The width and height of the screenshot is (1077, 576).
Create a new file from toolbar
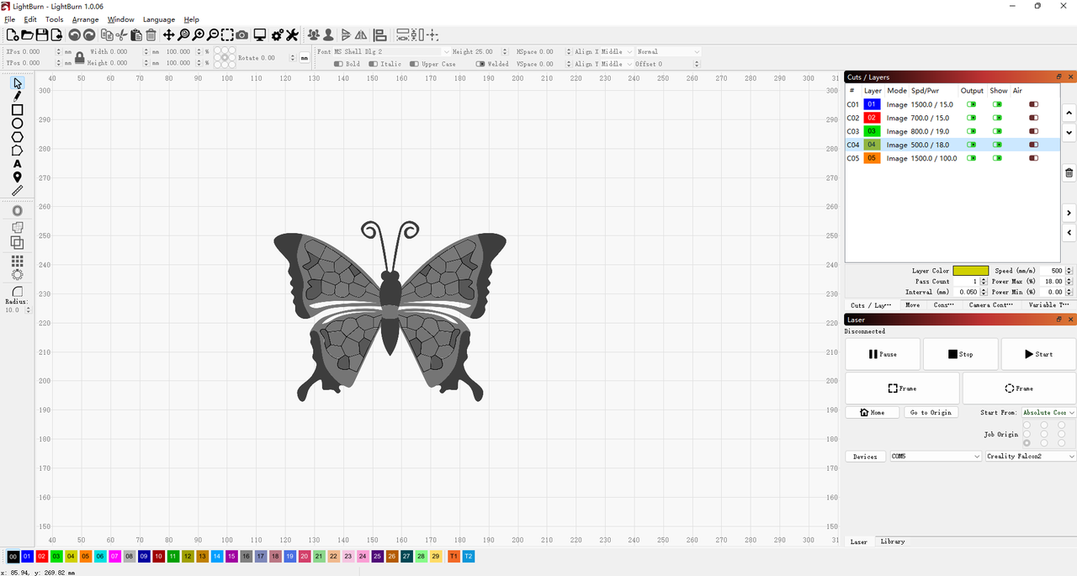[x=13, y=34]
